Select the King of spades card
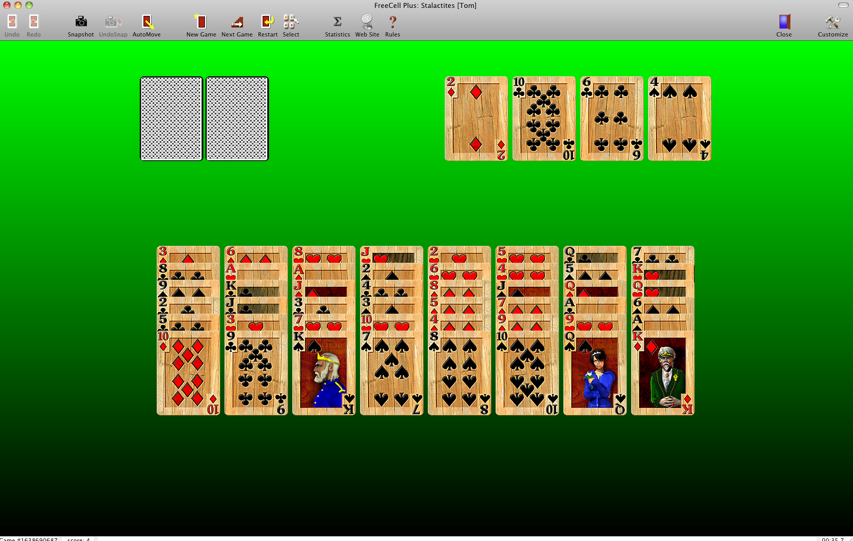Image resolution: width=853 pixels, height=541 pixels. coord(324,374)
